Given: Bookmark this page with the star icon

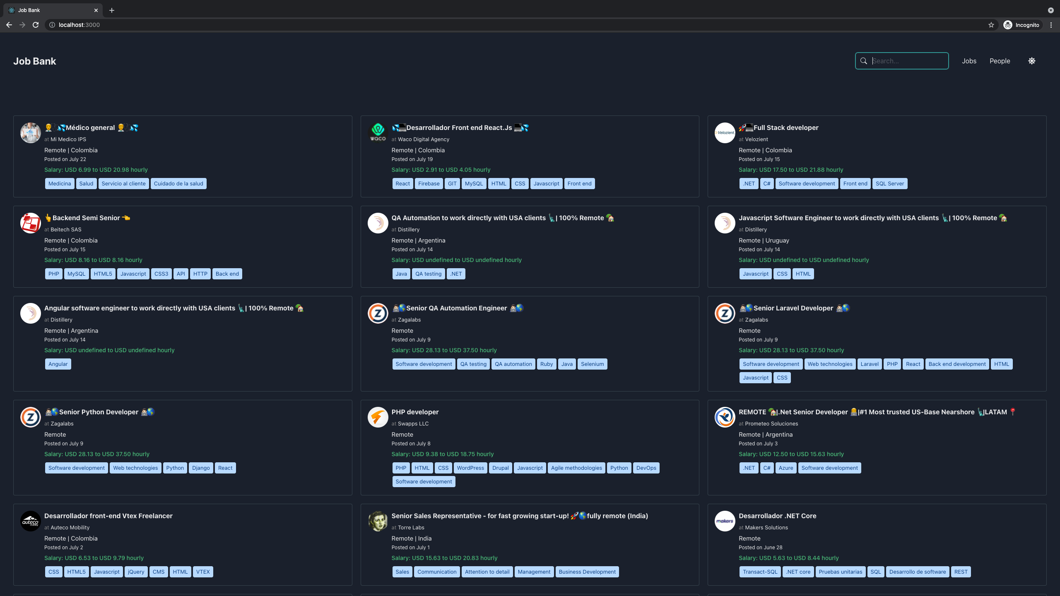Looking at the screenshot, I should 991,25.
